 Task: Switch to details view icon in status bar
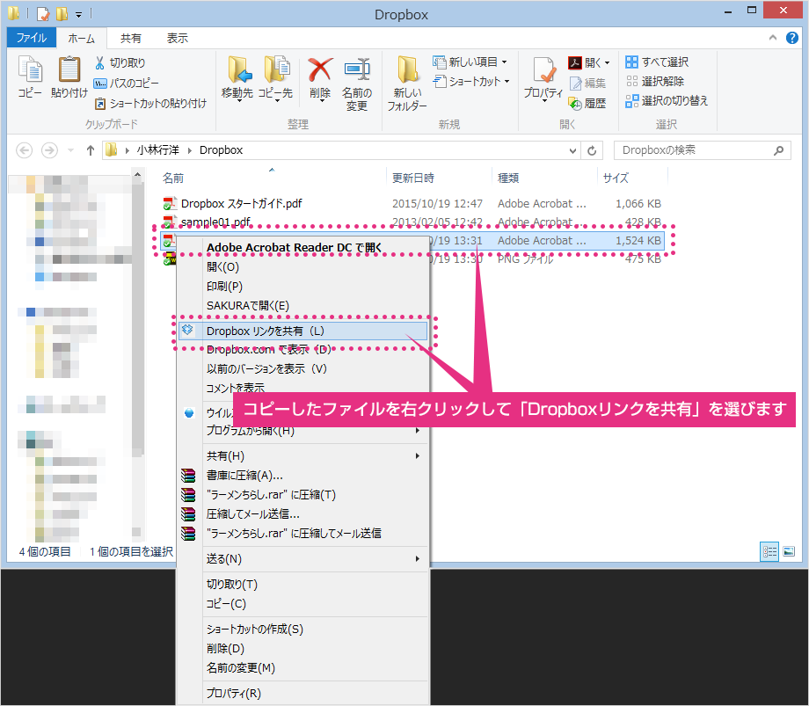click(769, 552)
